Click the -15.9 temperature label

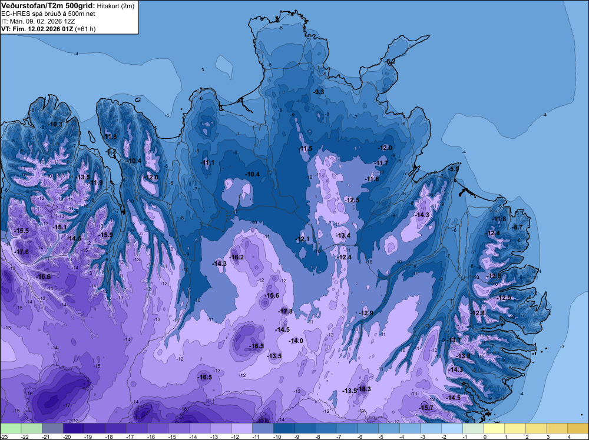(105, 235)
